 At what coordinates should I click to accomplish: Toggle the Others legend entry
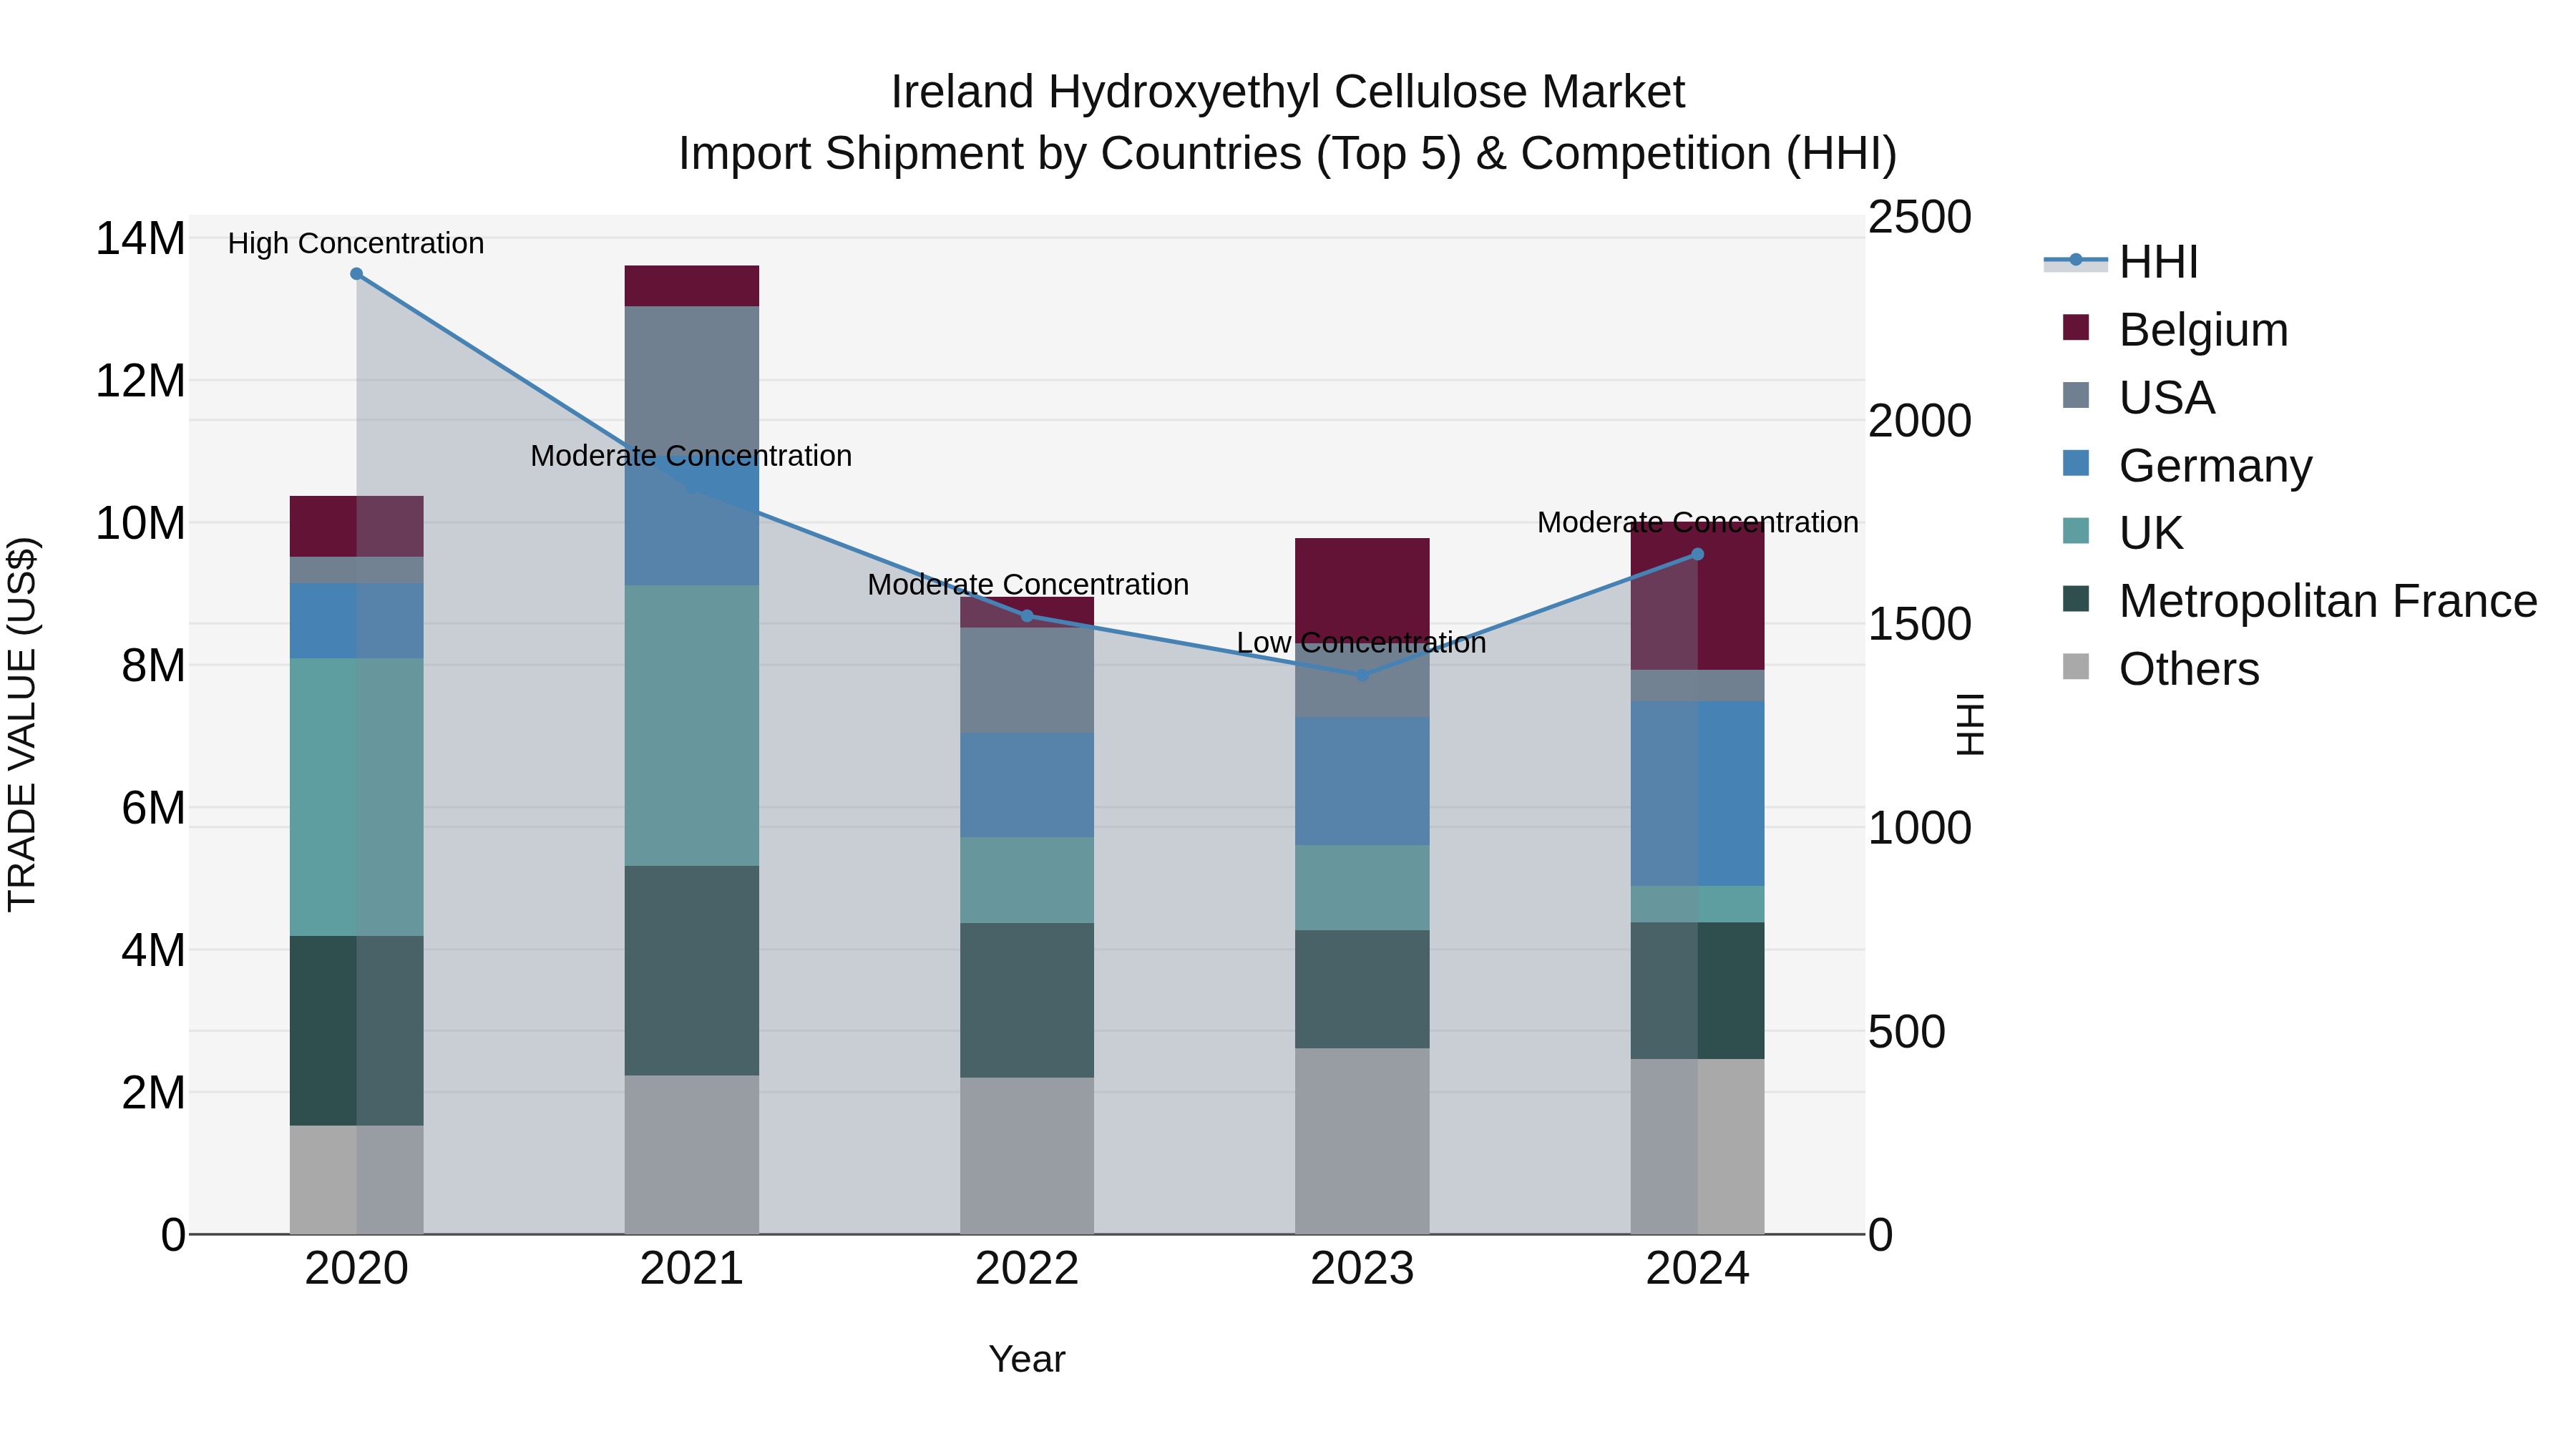[2161, 669]
